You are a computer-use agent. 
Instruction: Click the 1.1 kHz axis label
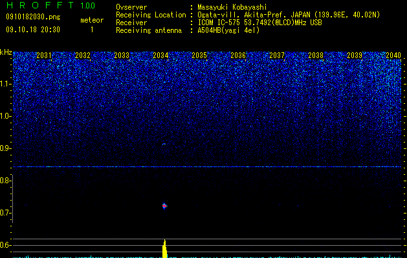[6, 84]
